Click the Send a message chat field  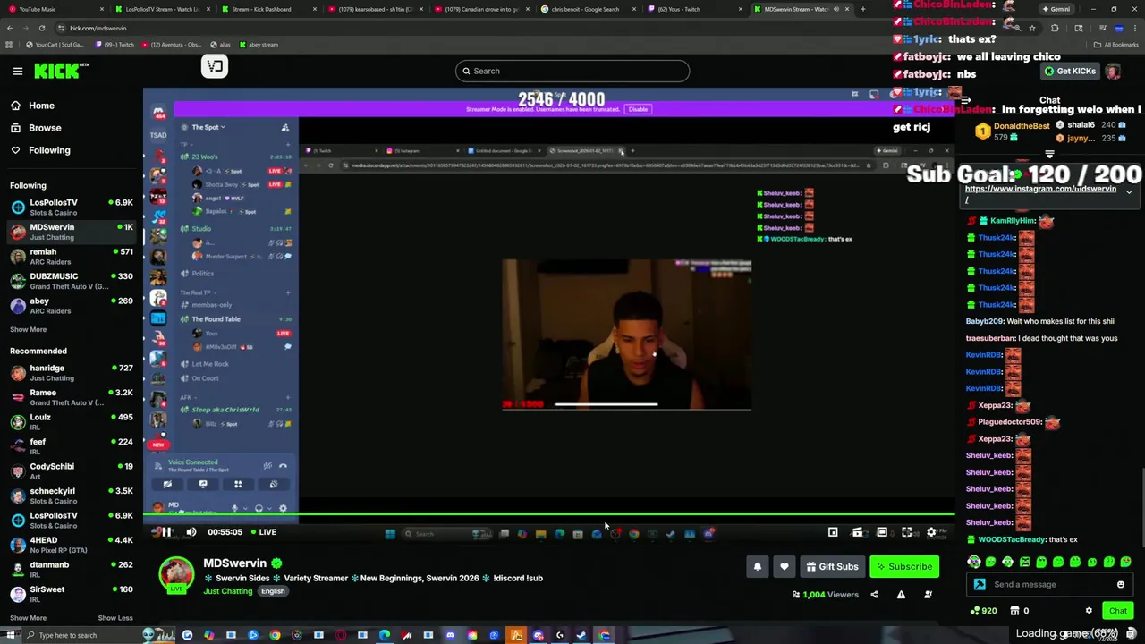tap(1049, 584)
